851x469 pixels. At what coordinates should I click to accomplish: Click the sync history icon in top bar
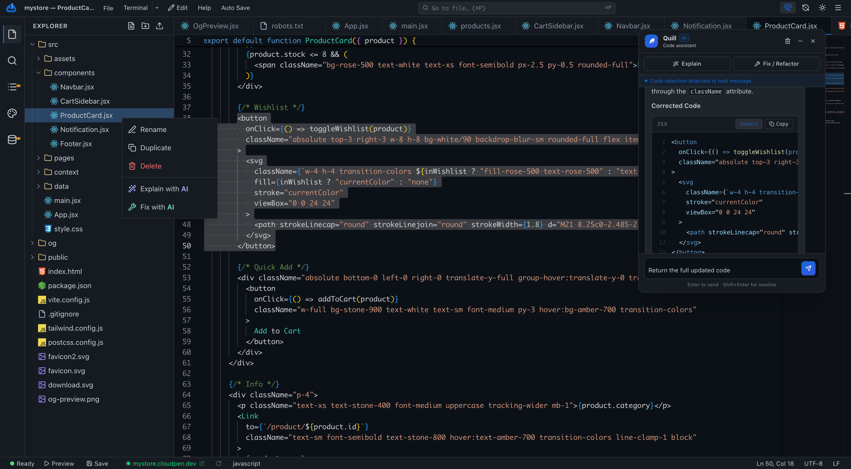[805, 8]
